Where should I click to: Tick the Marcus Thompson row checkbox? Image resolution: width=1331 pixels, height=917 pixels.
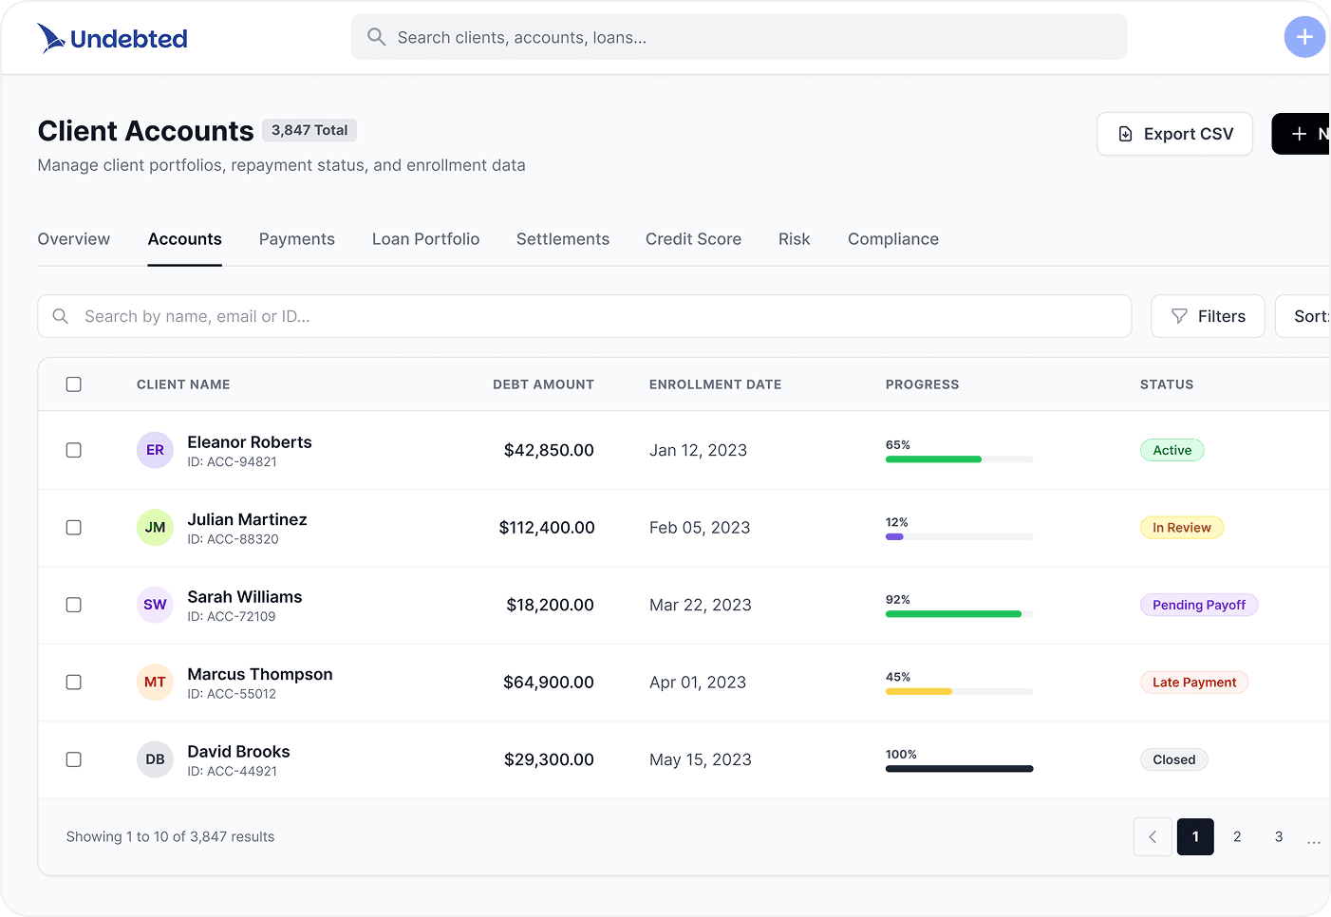tap(74, 683)
